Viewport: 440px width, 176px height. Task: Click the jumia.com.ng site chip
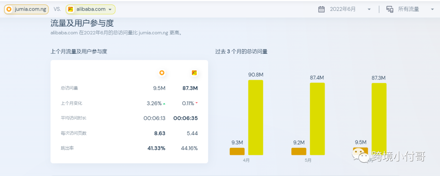[26, 9]
